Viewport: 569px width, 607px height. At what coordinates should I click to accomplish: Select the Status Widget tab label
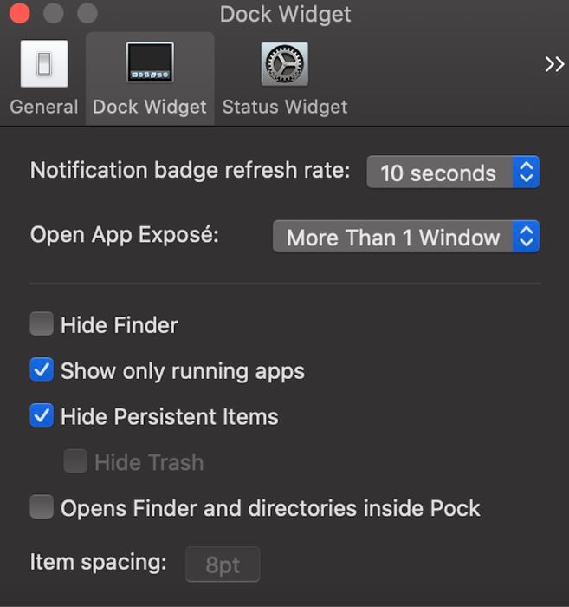[x=285, y=107]
